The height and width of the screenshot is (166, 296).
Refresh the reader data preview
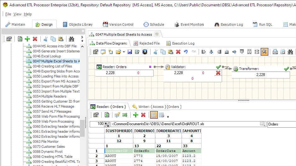click(x=107, y=115)
